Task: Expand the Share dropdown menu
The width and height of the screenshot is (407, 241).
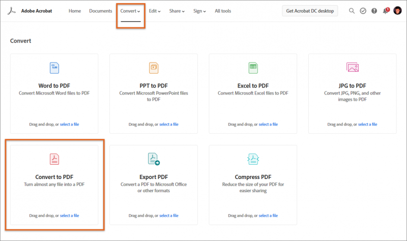Action: 177,11
